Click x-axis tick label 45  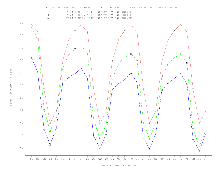(x=125, y=159)
